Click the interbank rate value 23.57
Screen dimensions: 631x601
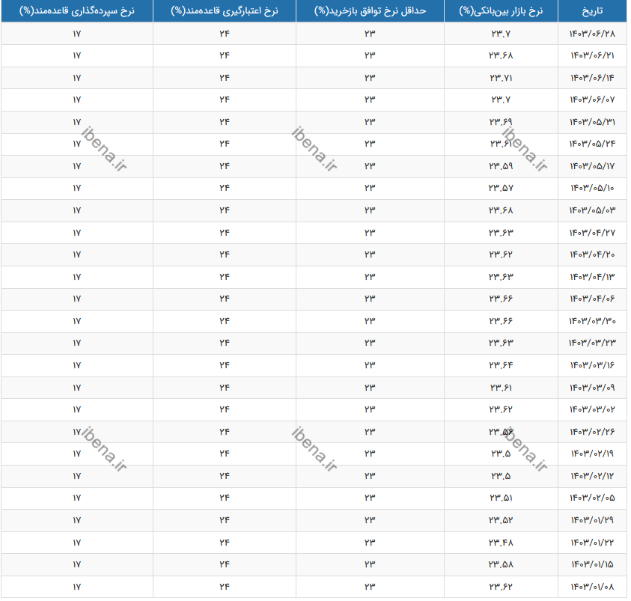[x=501, y=189]
